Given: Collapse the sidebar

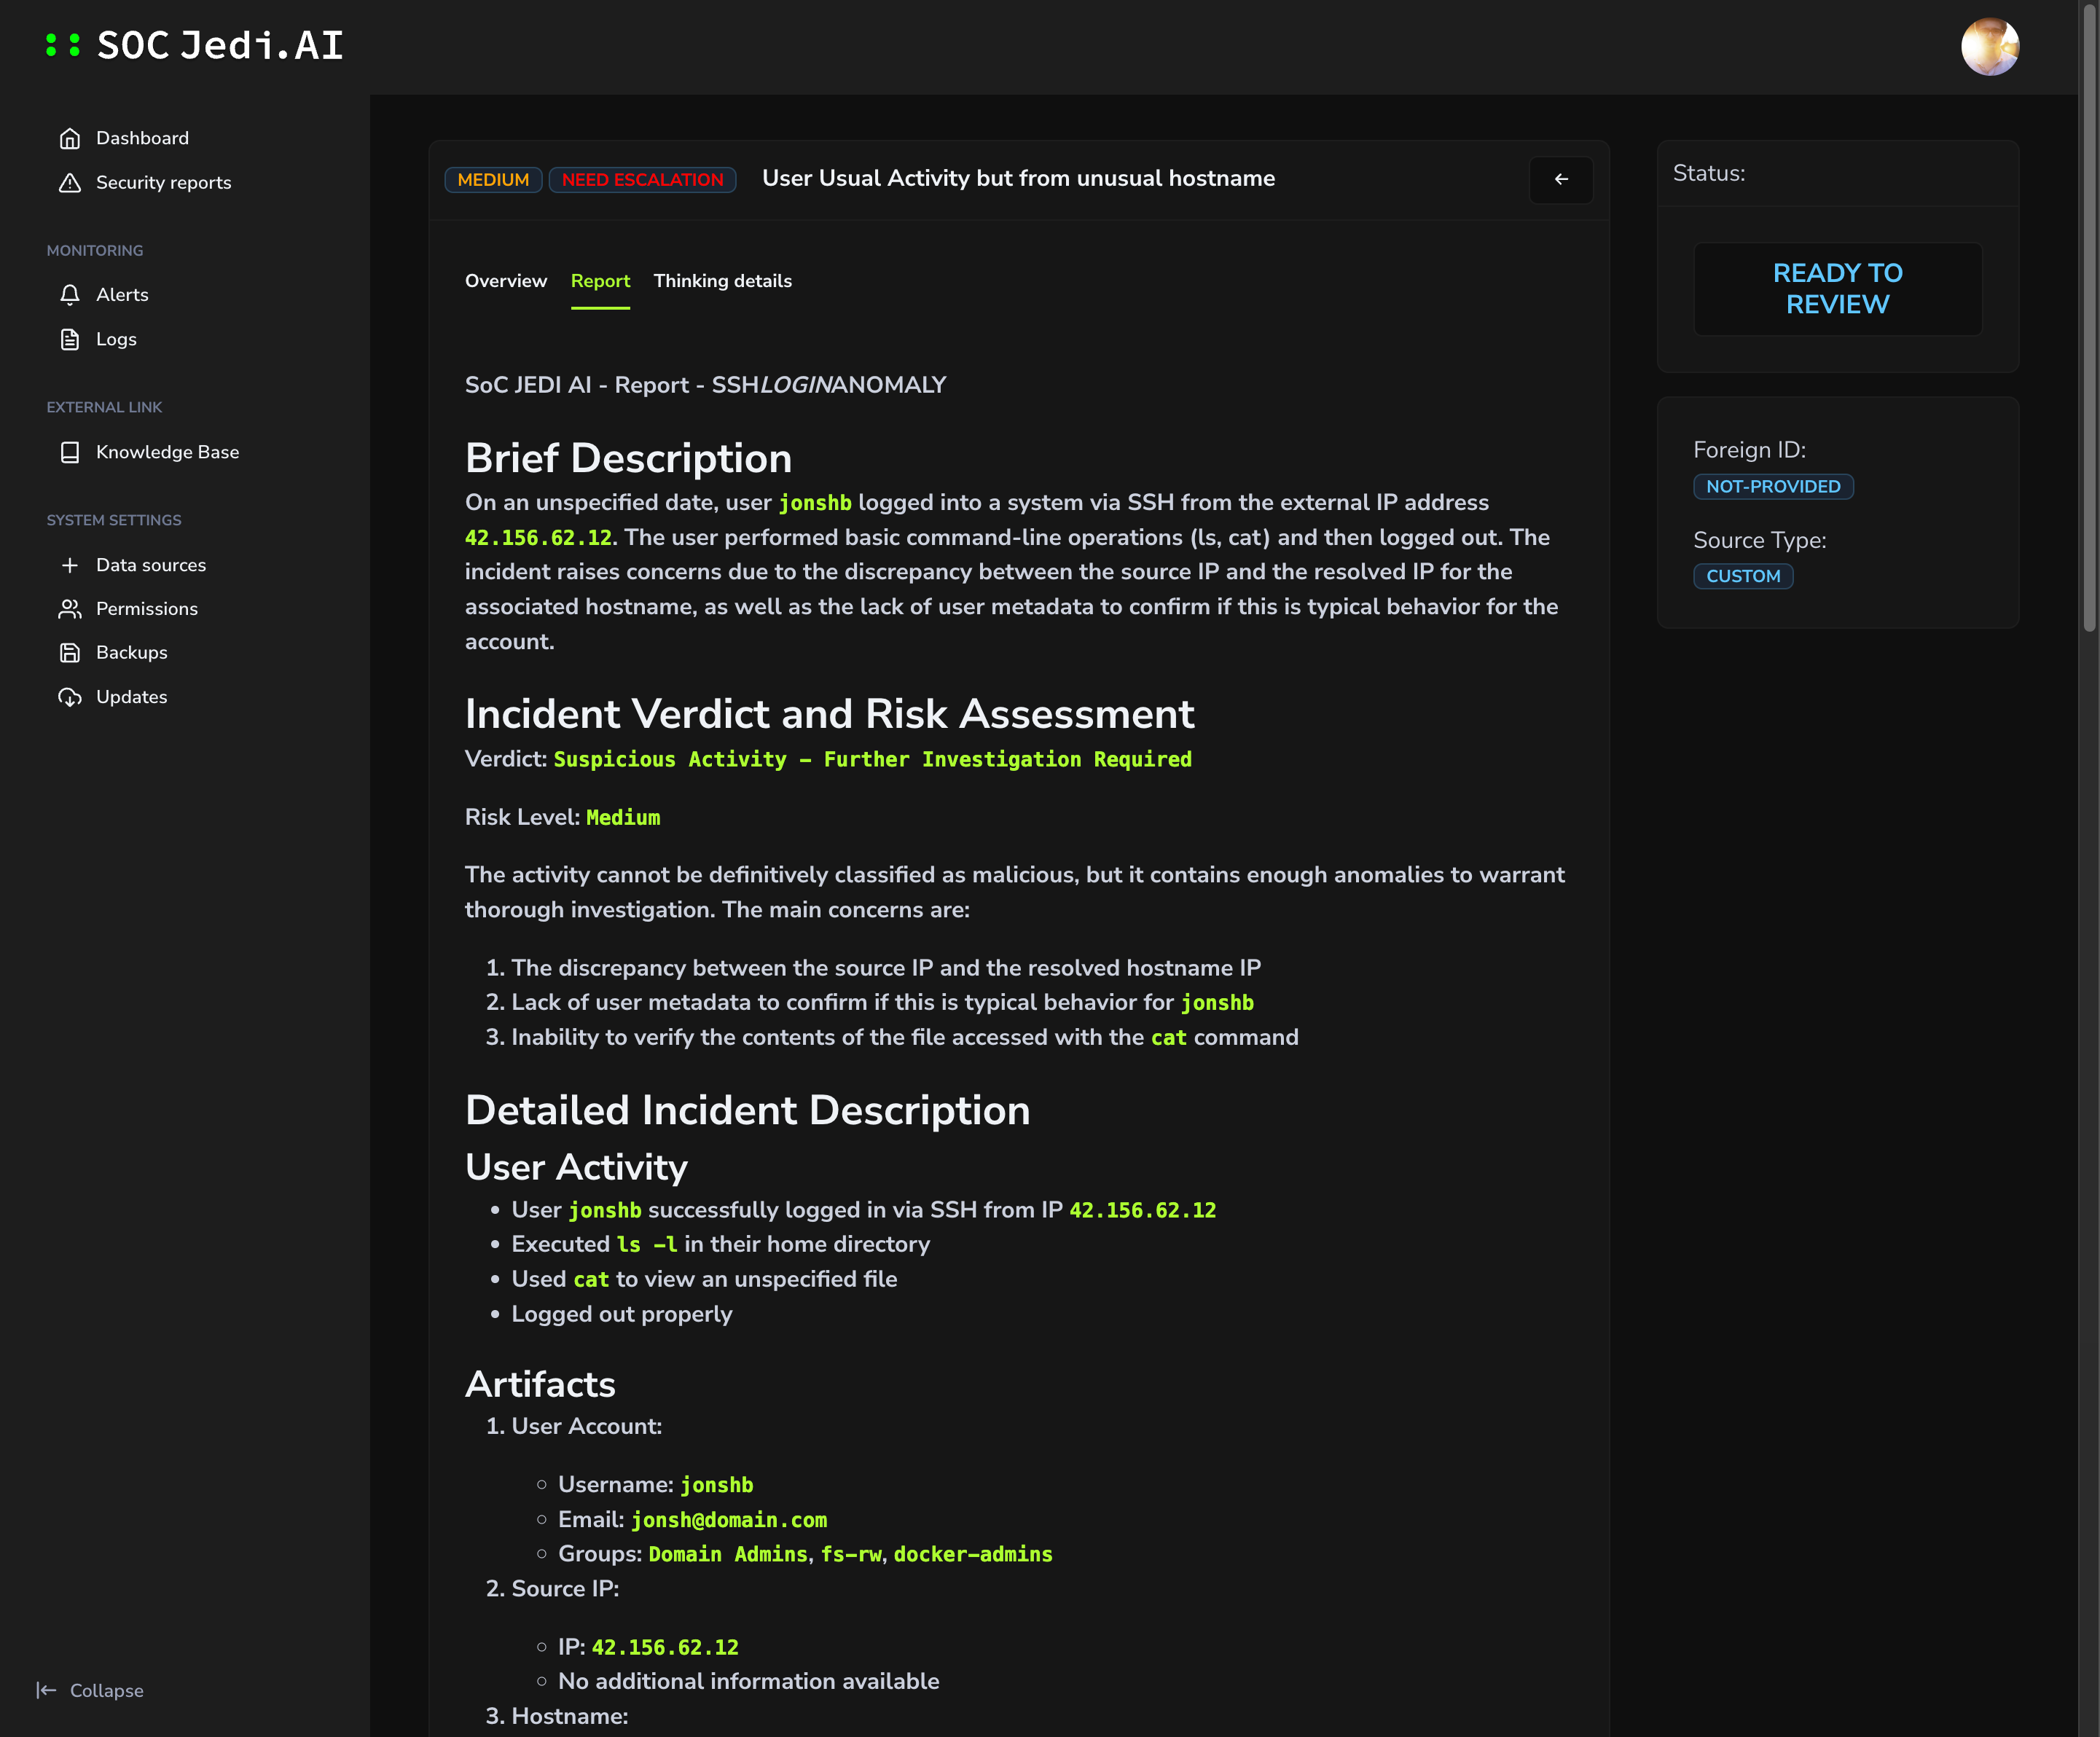Looking at the screenshot, I should click(x=90, y=1690).
